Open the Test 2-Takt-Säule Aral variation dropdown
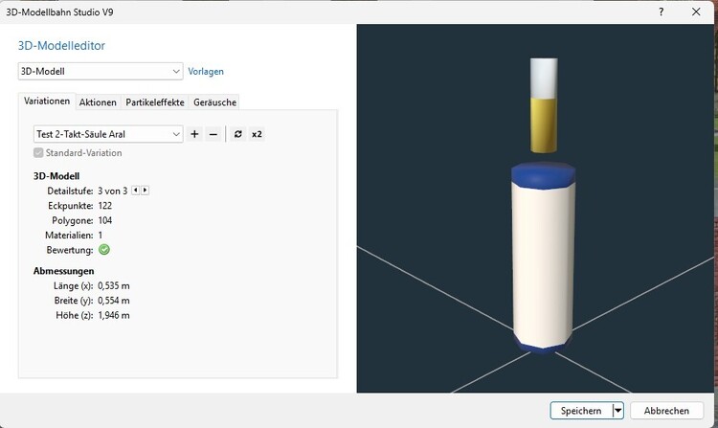 pyautogui.click(x=108, y=134)
